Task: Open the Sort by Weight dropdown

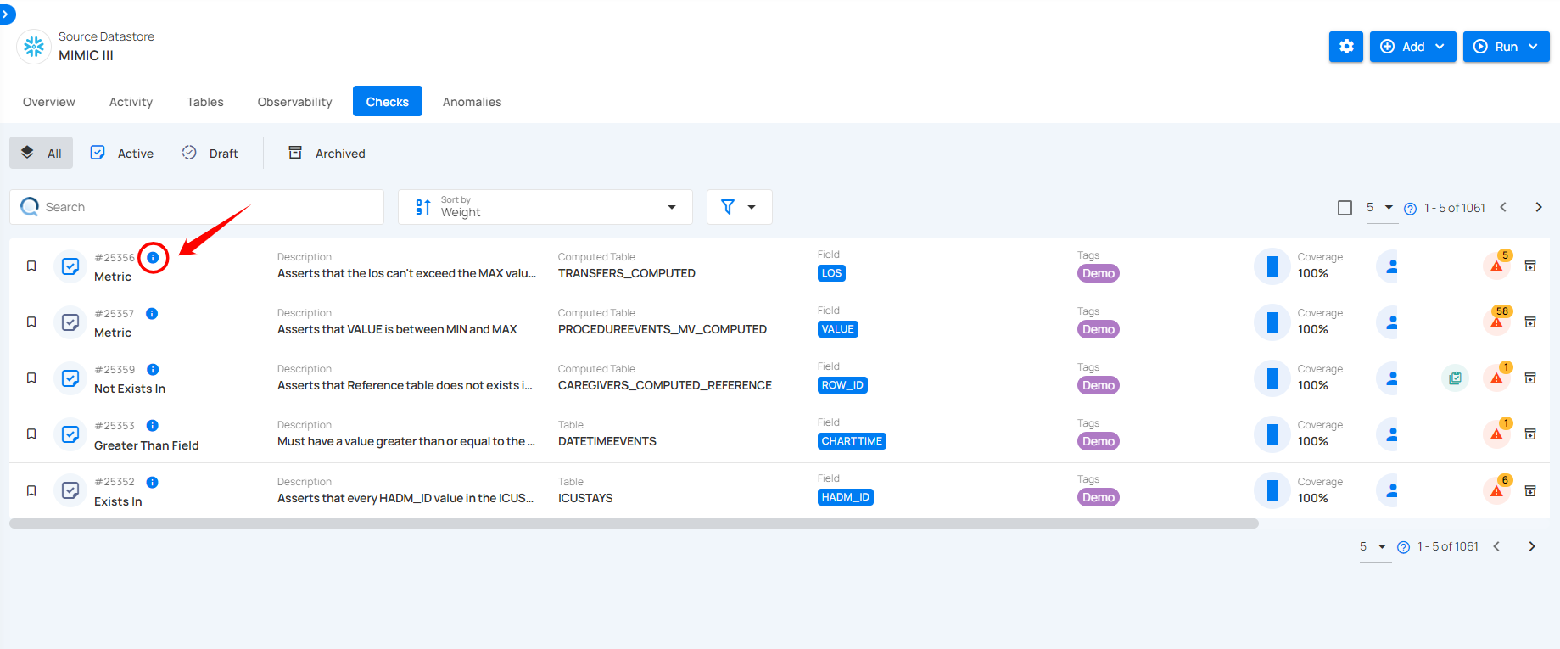Action: click(x=545, y=207)
